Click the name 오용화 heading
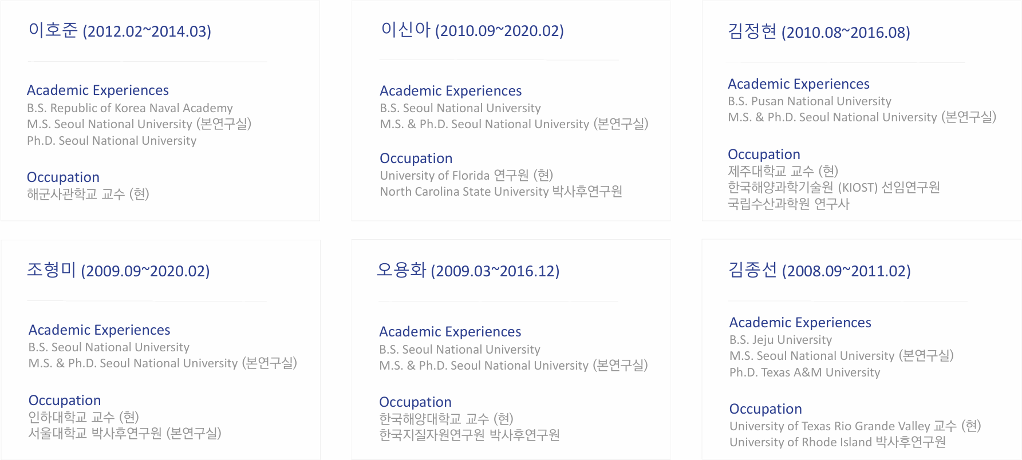The image size is (1022, 460). (468, 270)
